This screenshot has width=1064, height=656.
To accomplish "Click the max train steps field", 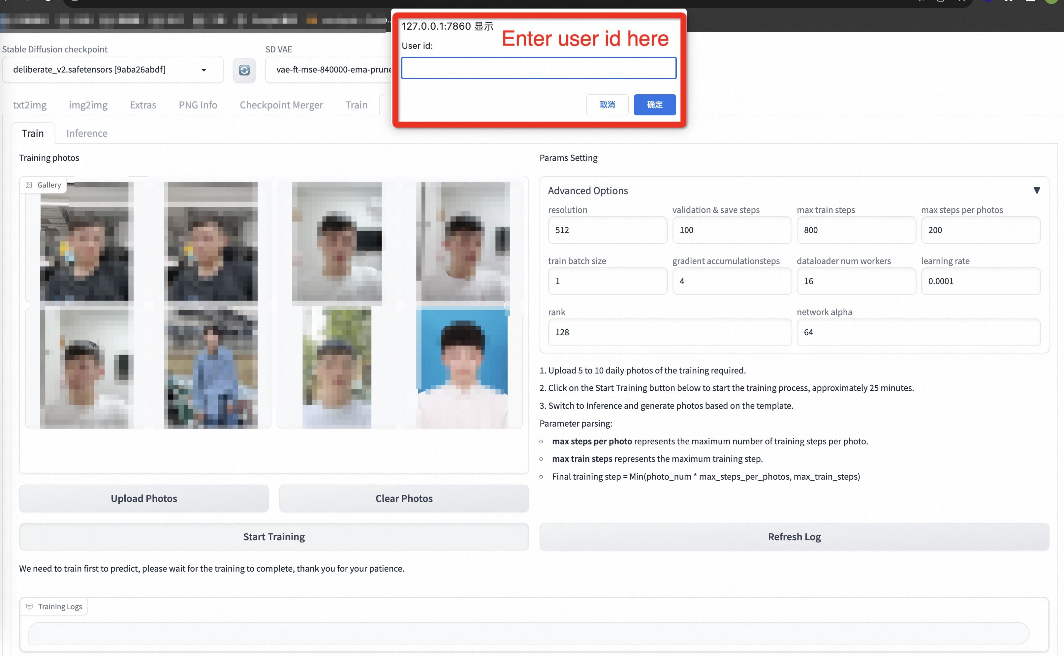I will click(x=856, y=230).
